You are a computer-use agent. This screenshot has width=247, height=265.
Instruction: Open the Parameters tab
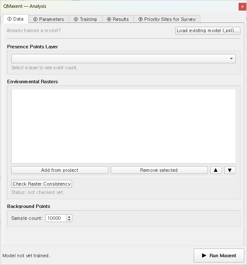[49, 19]
